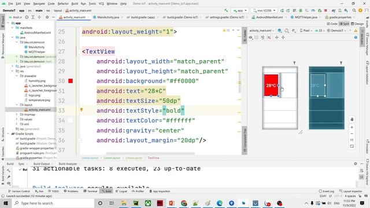Click the Search Everywhere magnifier icon

[354, 10]
